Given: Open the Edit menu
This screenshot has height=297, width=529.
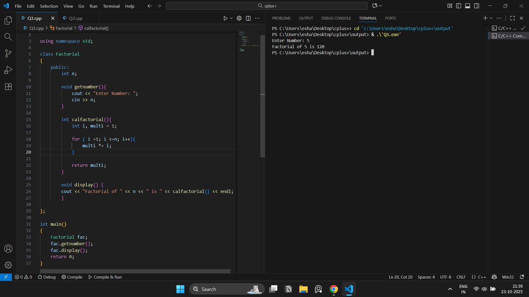Looking at the screenshot, I should [31, 6].
